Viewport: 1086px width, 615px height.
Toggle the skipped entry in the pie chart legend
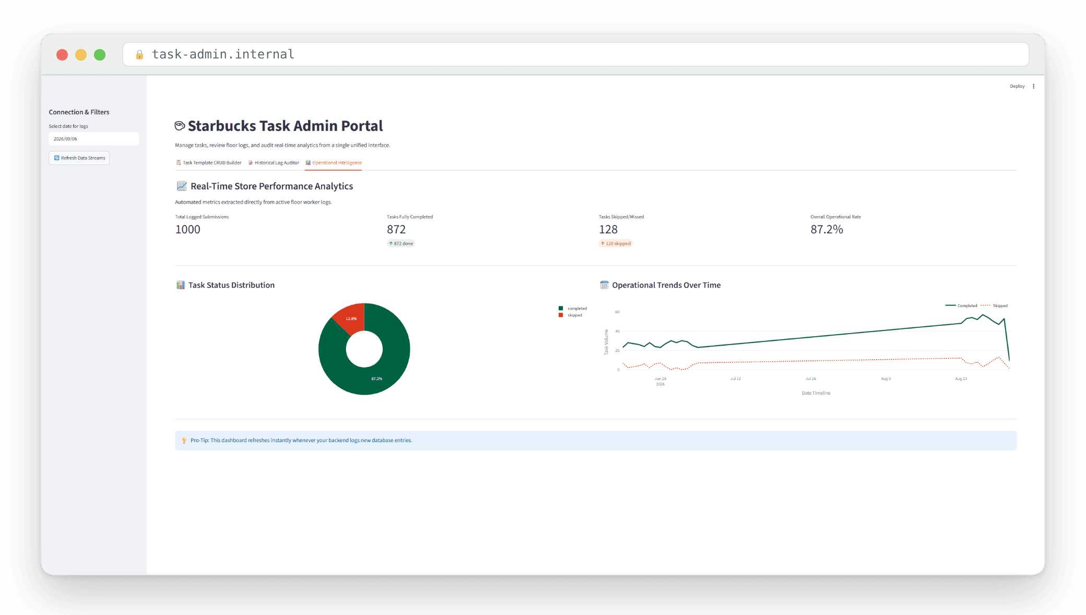point(570,315)
